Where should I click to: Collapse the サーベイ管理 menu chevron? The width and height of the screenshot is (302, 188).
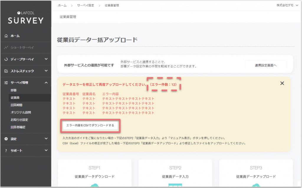point(46,83)
